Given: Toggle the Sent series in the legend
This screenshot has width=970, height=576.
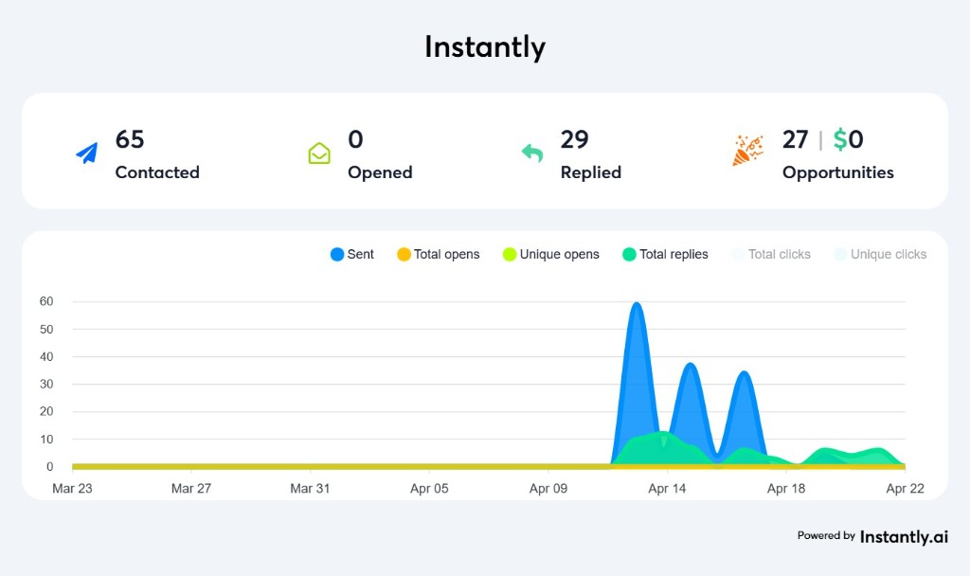Looking at the screenshot, I should click(x=351, y=254).
